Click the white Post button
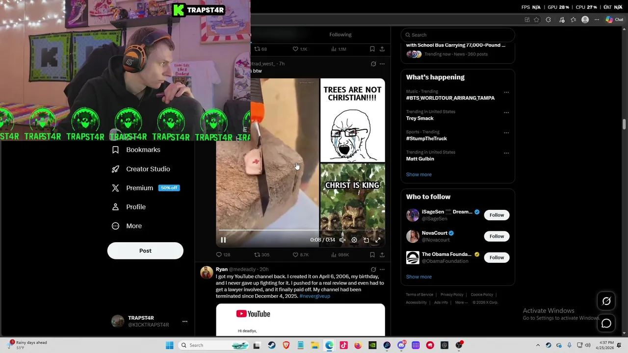Screen dimensions: 628x353 click(x=145, y=251)
